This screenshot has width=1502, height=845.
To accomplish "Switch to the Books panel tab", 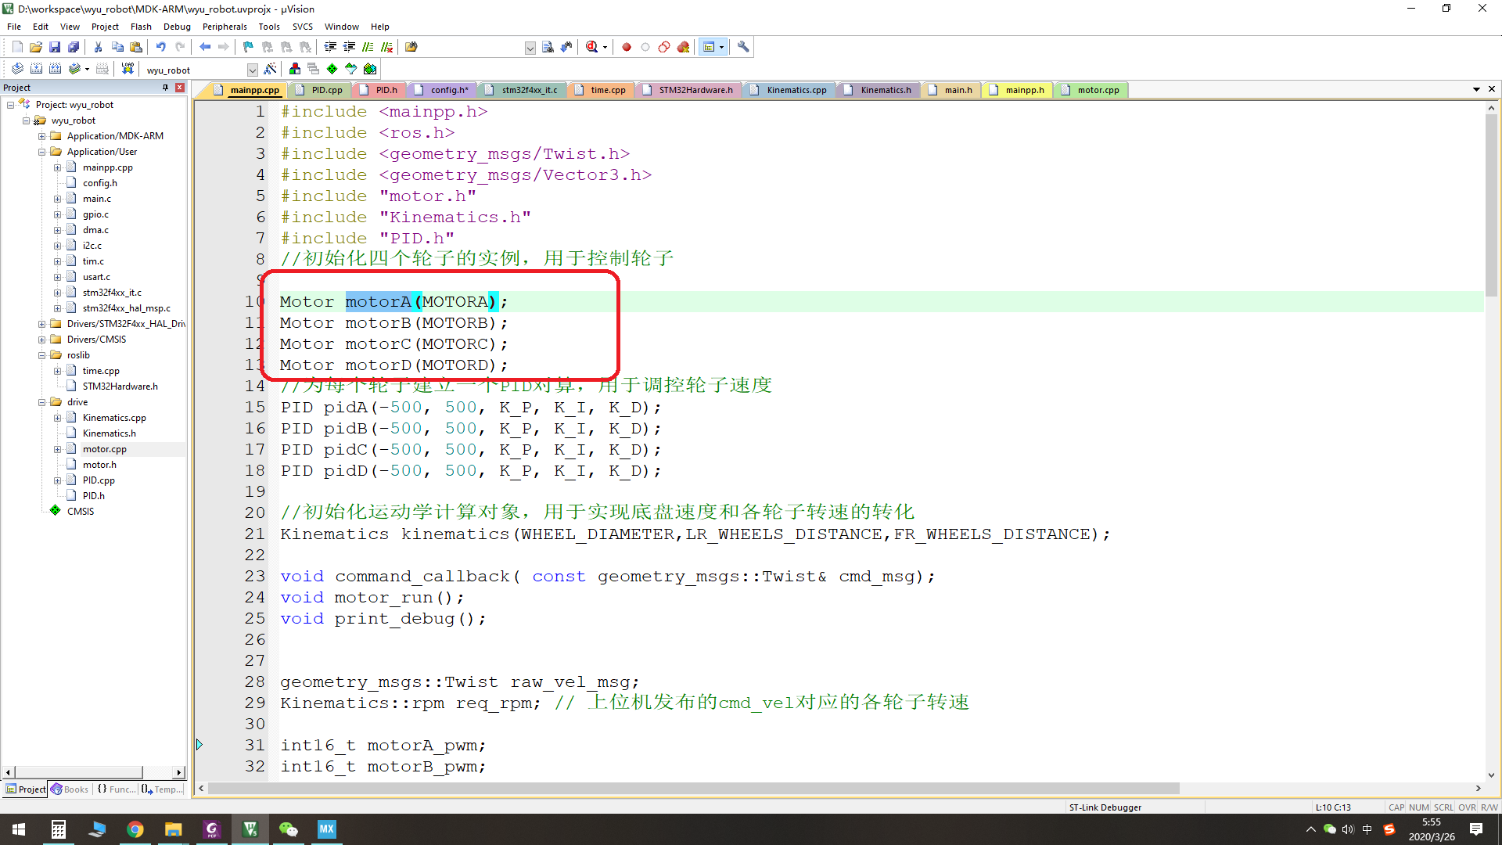I will pos(70,789).
